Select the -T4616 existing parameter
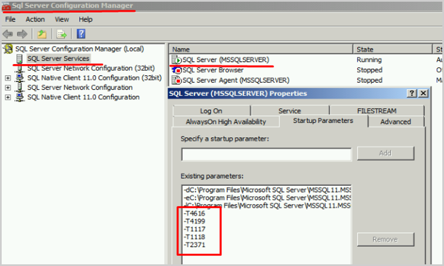This screenshot has height=266, width=444. pos(194,214)
